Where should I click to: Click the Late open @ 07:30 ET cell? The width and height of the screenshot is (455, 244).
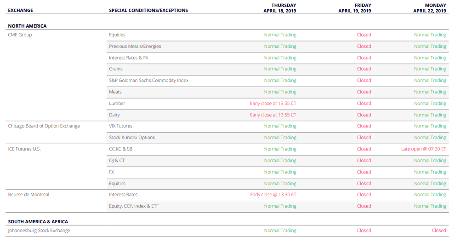pyautogui.click(x=423, y=149)
